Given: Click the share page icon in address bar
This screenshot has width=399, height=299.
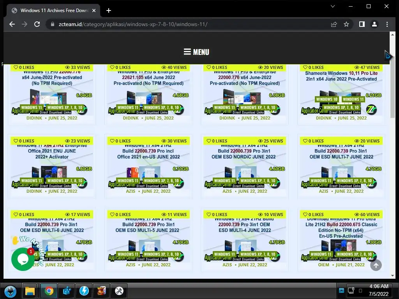Looking at the screenshot, I should click(334, 24).
